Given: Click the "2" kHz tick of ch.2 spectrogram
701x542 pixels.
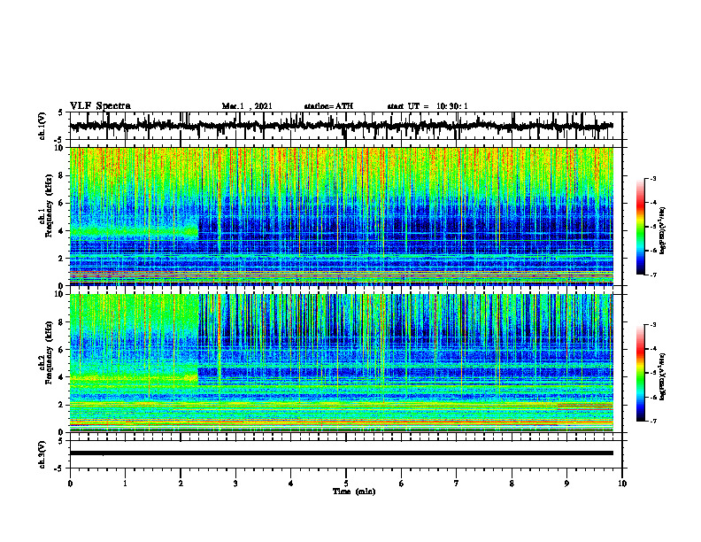Looking at the screenshot, I should click(61, 405).
